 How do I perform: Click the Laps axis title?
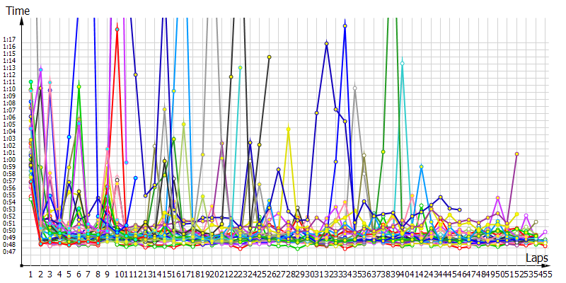tap(538, 260)
